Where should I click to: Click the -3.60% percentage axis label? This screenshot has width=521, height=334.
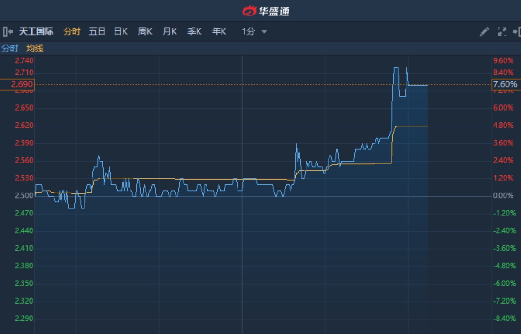505,248
